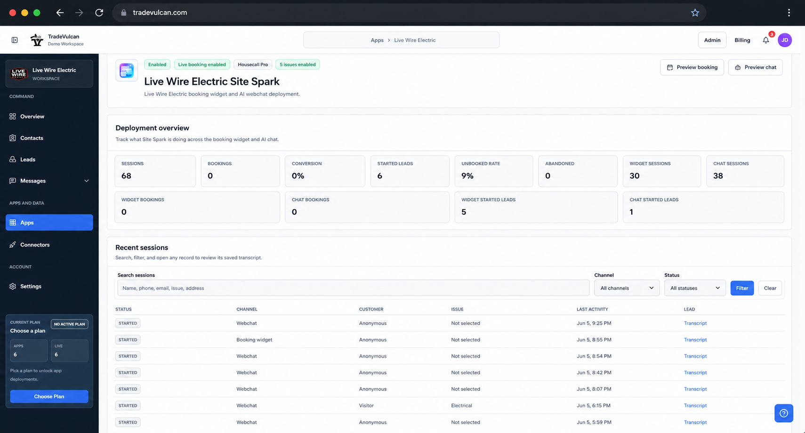This screenshot has width=805, height=433.
Task: Open the TradeVulcan logo home
Action: (37, 40)
